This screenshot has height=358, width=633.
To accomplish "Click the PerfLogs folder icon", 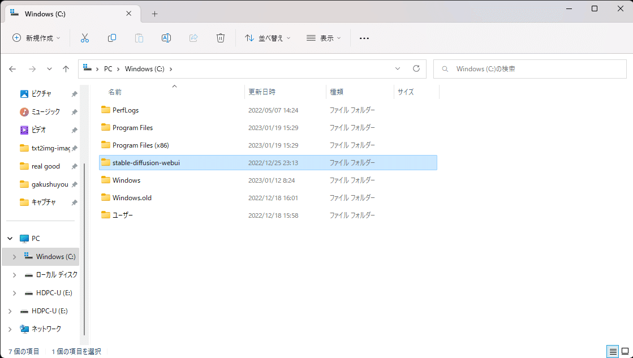I will click(106, 110).
